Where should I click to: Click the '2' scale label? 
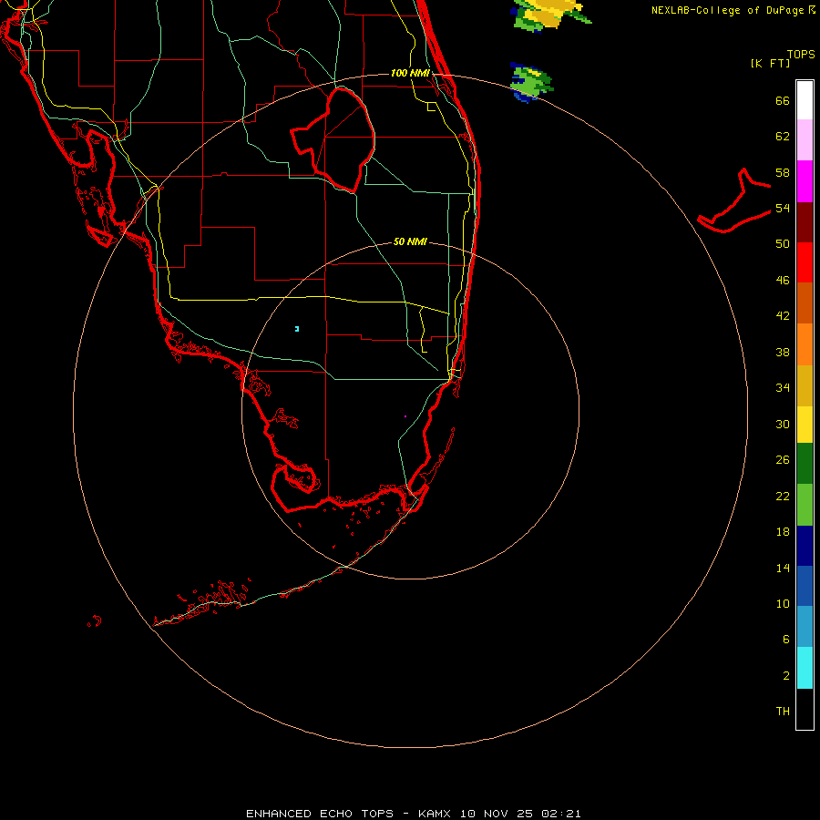[x=786, y=676]
